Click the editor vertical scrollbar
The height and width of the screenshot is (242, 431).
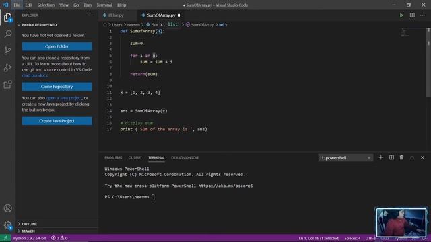428,63
